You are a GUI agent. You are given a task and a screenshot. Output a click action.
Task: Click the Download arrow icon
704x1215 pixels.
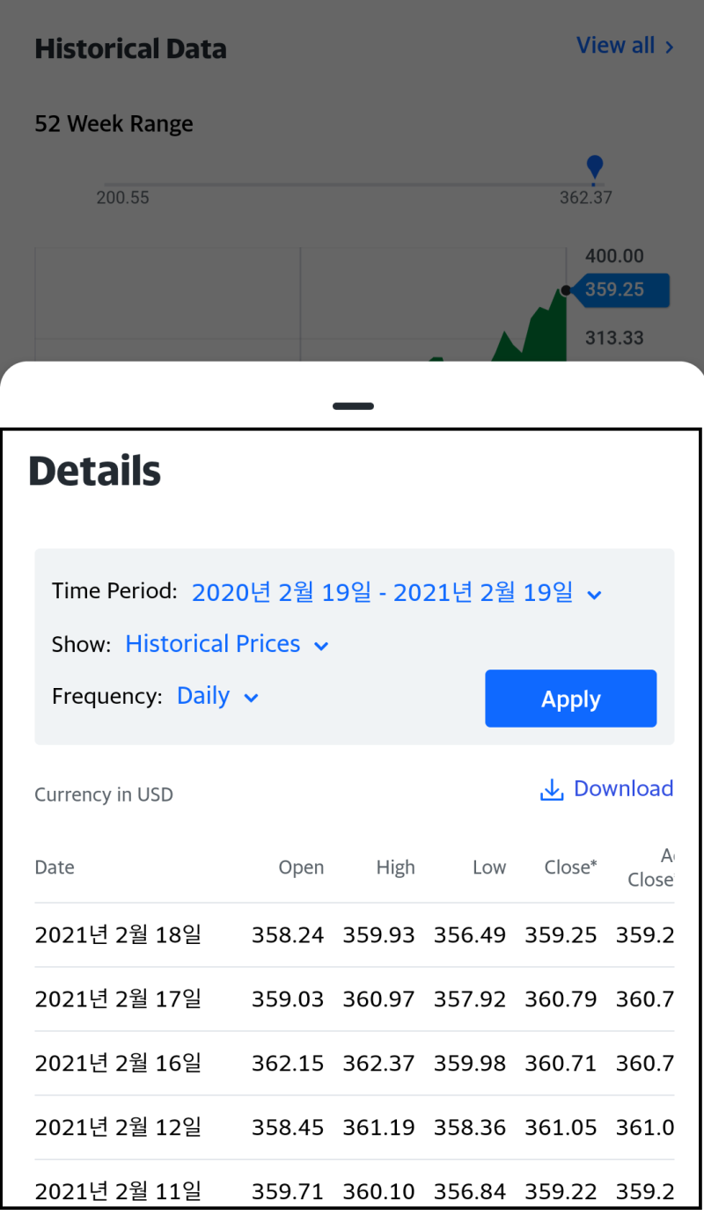point(552,790)
